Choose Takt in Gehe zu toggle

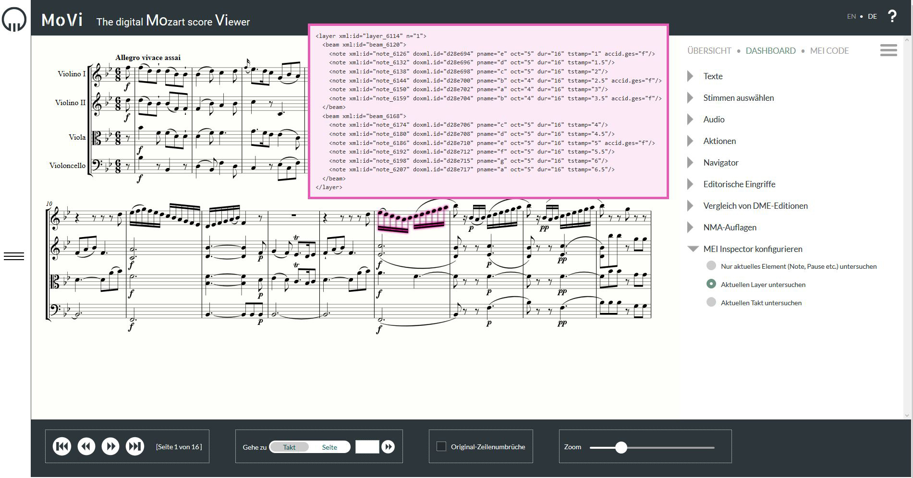[x=289, y=447]
